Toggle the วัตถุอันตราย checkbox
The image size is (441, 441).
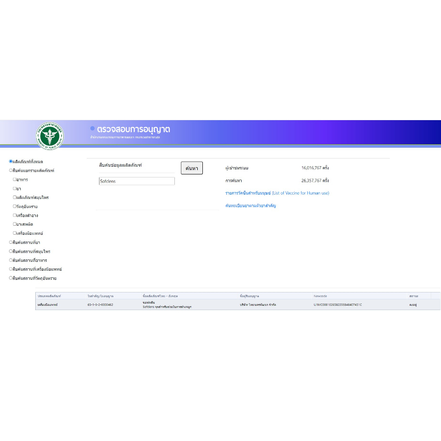coord(15,206)
